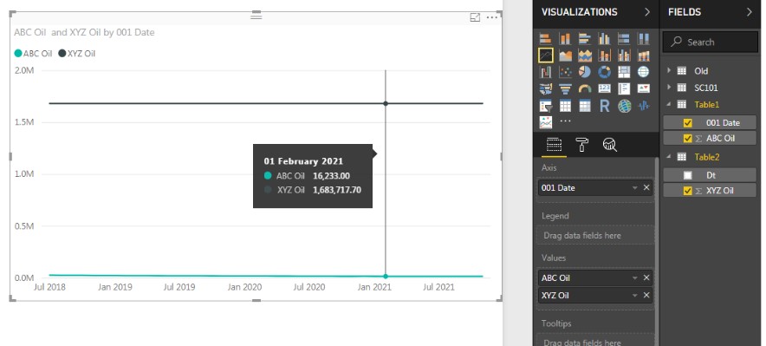Select the Matrix visual
The height and width of the screenshot is (346, 766).
tap(585, 106)
